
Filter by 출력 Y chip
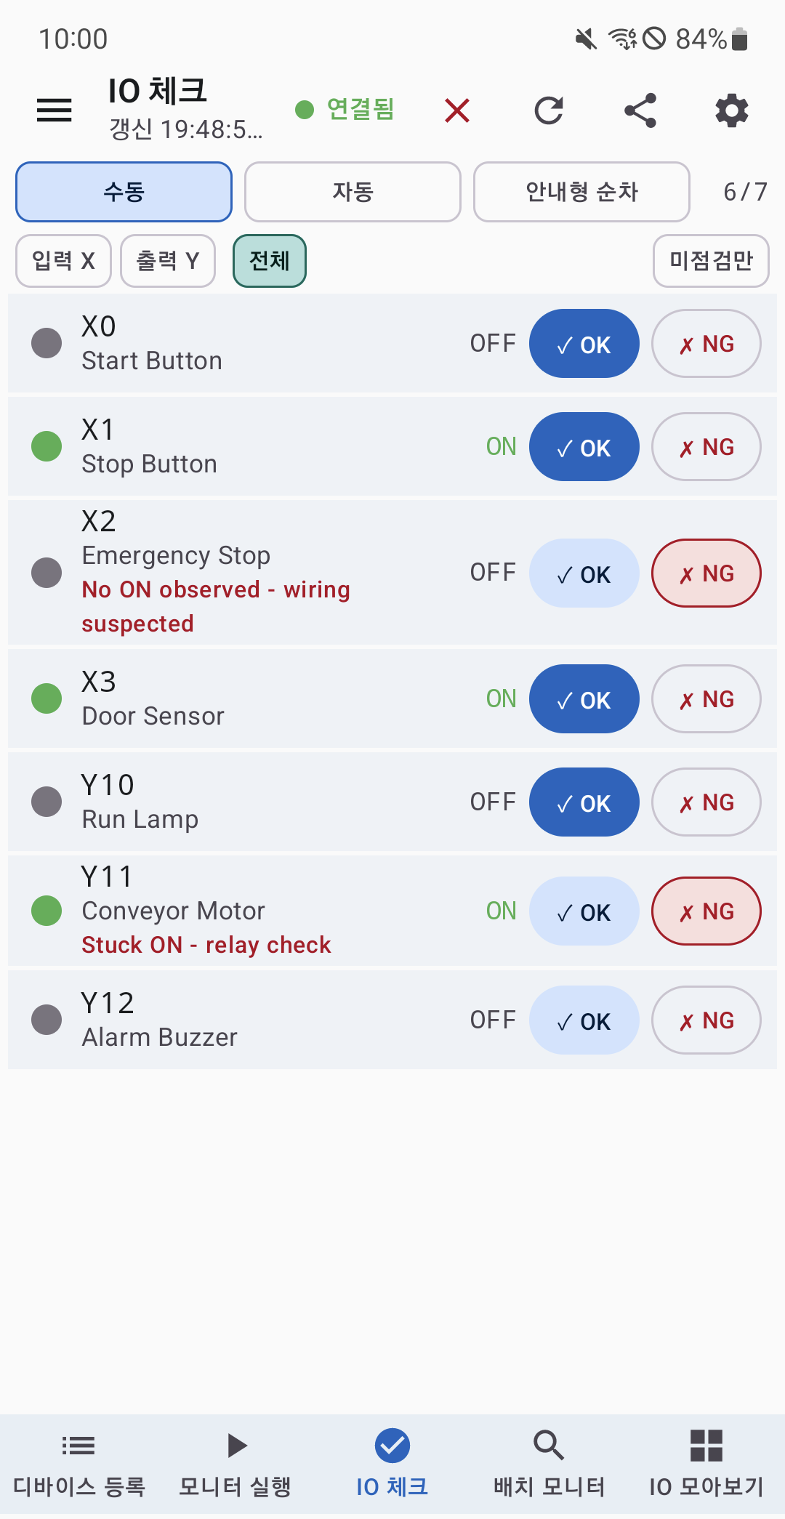(x=168, y=261)
